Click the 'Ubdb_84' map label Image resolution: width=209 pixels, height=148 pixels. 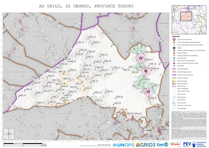click(x=117, y=103)
